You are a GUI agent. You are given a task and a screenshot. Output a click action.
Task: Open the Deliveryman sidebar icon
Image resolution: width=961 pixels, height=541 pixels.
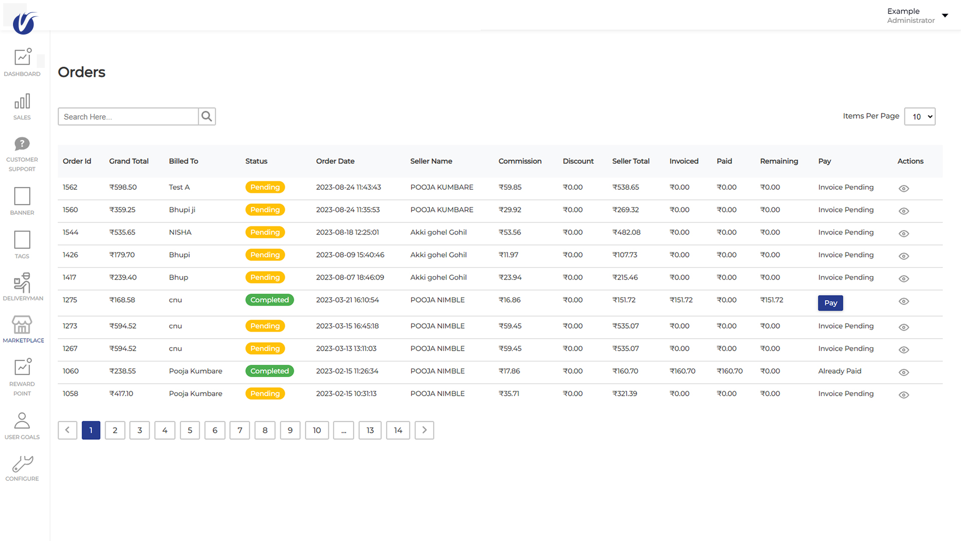tap(23, 283)
